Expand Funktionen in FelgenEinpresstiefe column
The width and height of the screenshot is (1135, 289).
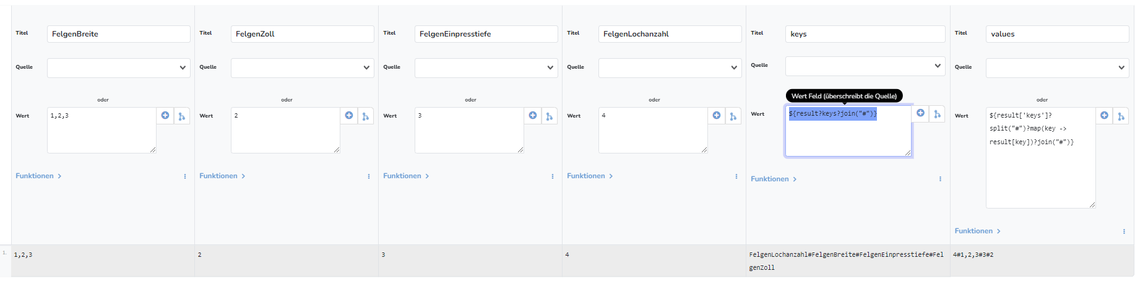coord(406,176)
